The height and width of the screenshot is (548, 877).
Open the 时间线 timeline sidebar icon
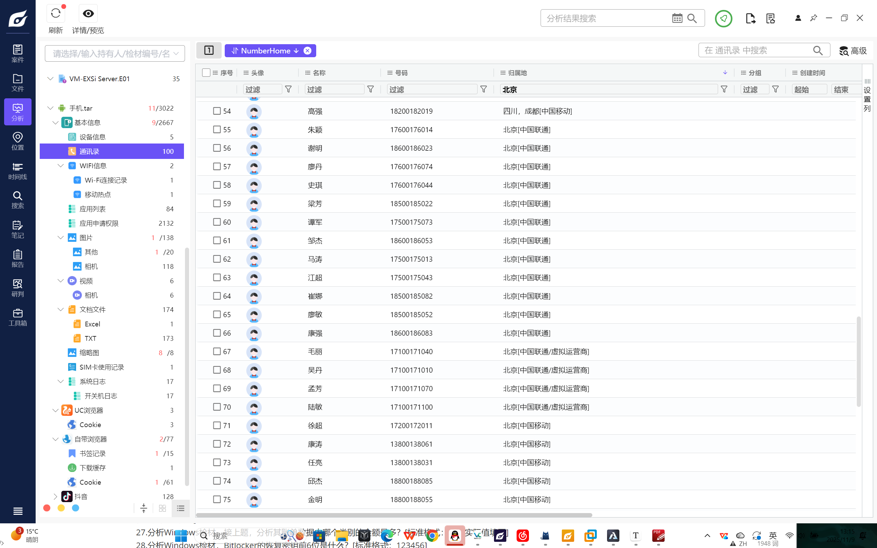click(17, 171)
